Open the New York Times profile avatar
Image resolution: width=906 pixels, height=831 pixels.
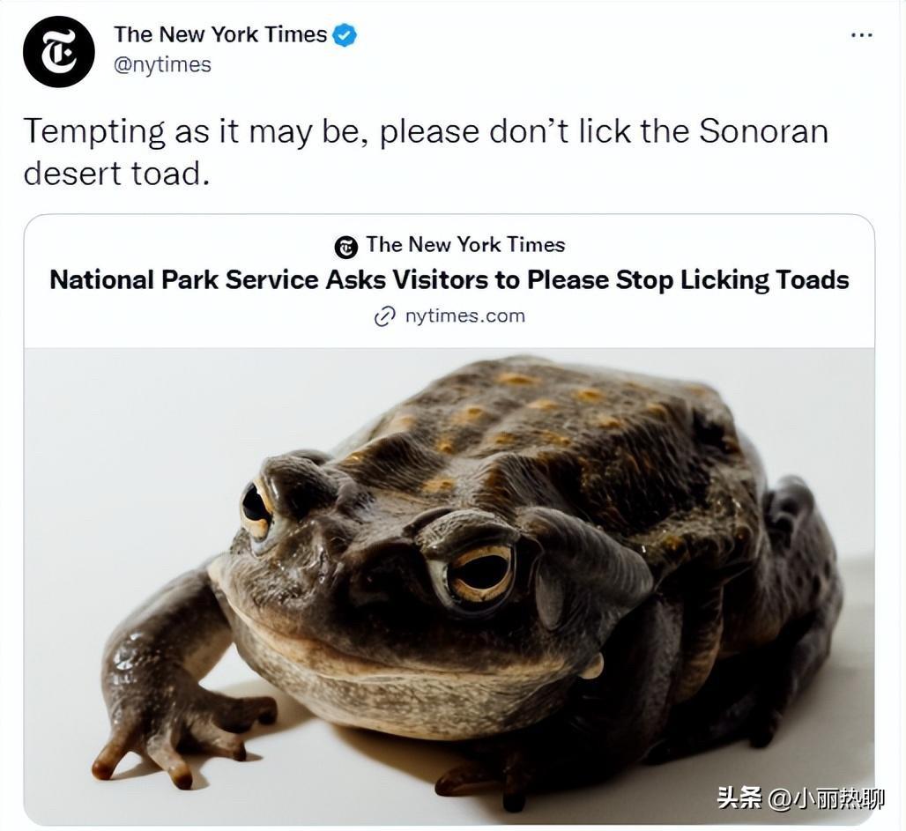tap(58, 52)
